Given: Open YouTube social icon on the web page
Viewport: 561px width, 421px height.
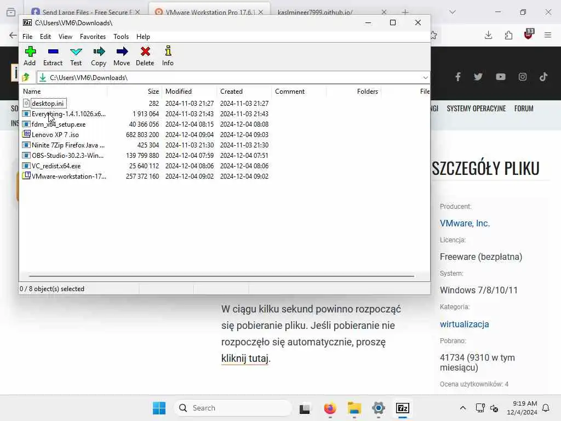Looking at the screenshot, I should pyautogui.click(x=501, y=77).
